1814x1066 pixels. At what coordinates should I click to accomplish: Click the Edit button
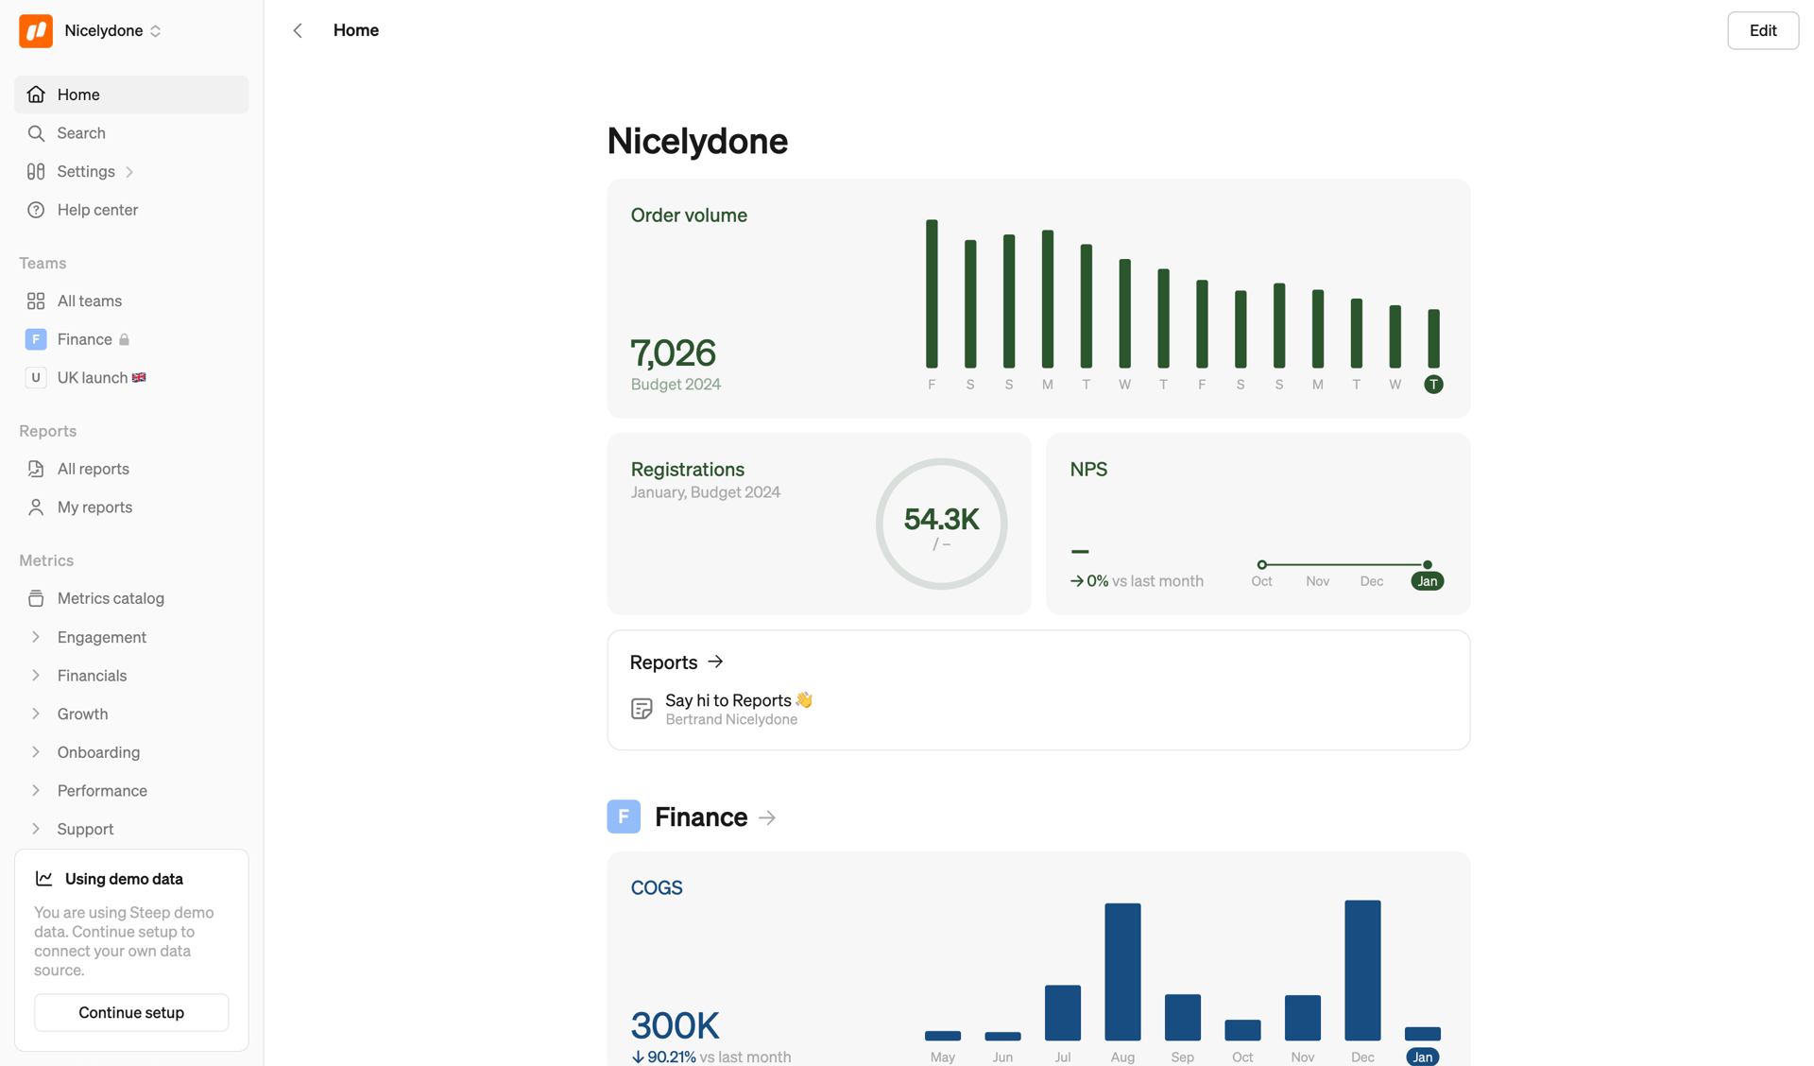coord(1762,30)
